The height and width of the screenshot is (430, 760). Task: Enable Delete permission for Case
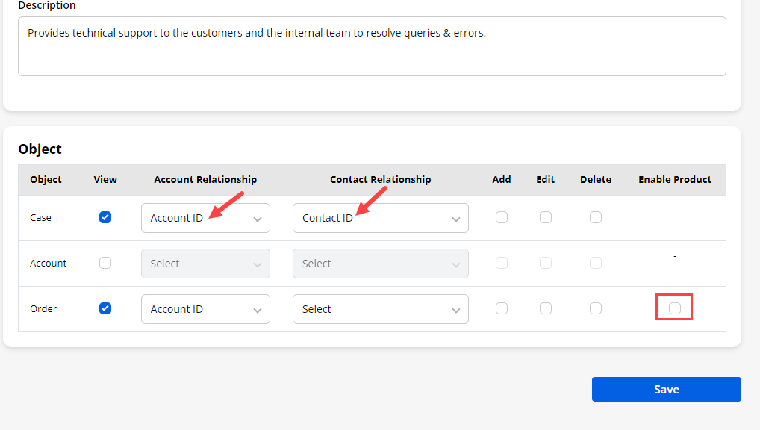pos(595,217)
